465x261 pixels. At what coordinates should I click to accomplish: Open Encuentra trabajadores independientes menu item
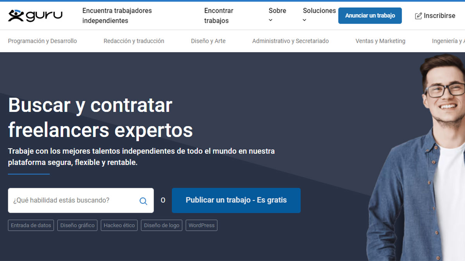point(117,15)
